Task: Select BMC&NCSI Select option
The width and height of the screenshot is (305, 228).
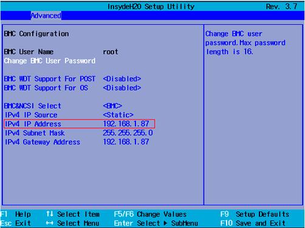Action: tap(33, 106)
